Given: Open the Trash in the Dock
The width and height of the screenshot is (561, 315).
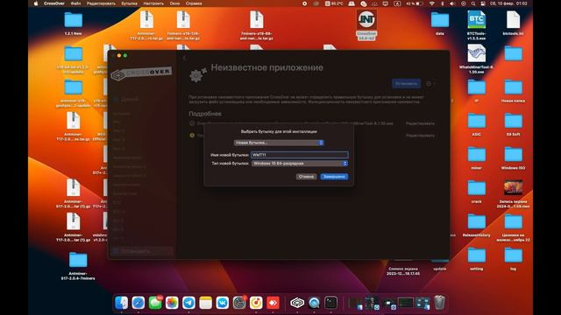Looking at the screenshot, I should pyautogui.click(x=439, y=303).
